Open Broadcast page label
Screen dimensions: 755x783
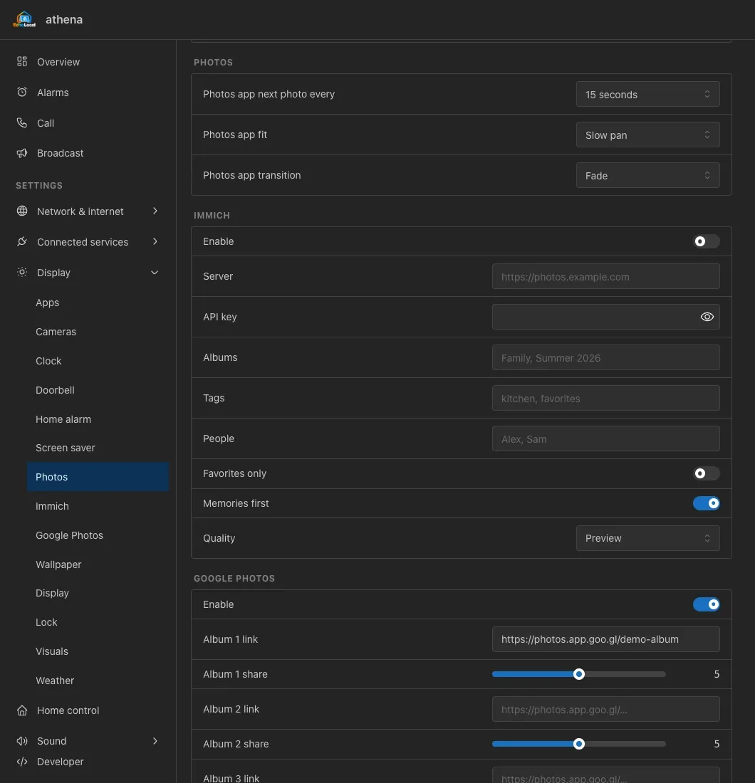(60, 153)
